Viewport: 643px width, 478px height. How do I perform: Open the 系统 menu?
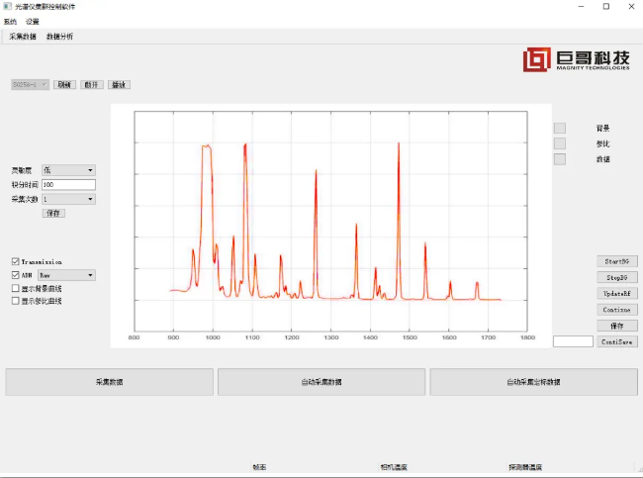point(10,21)
